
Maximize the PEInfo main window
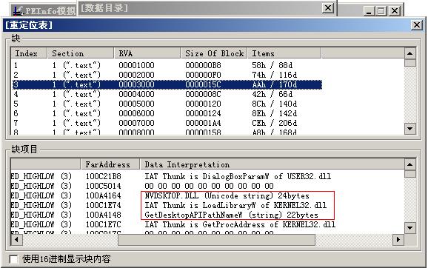[381, 11]
